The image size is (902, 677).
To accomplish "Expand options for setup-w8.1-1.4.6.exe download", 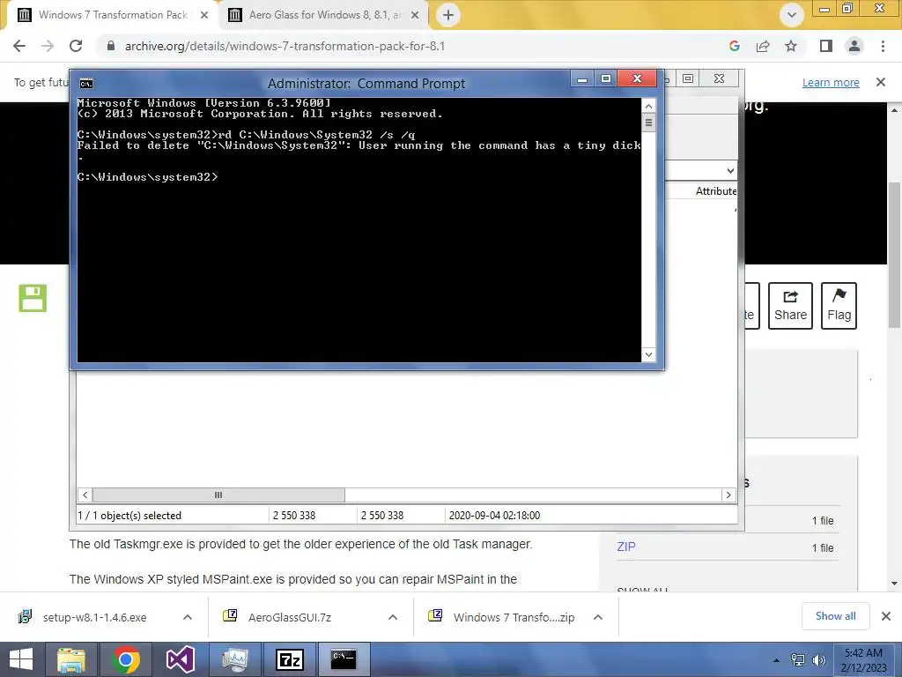I will coord(187,617).
